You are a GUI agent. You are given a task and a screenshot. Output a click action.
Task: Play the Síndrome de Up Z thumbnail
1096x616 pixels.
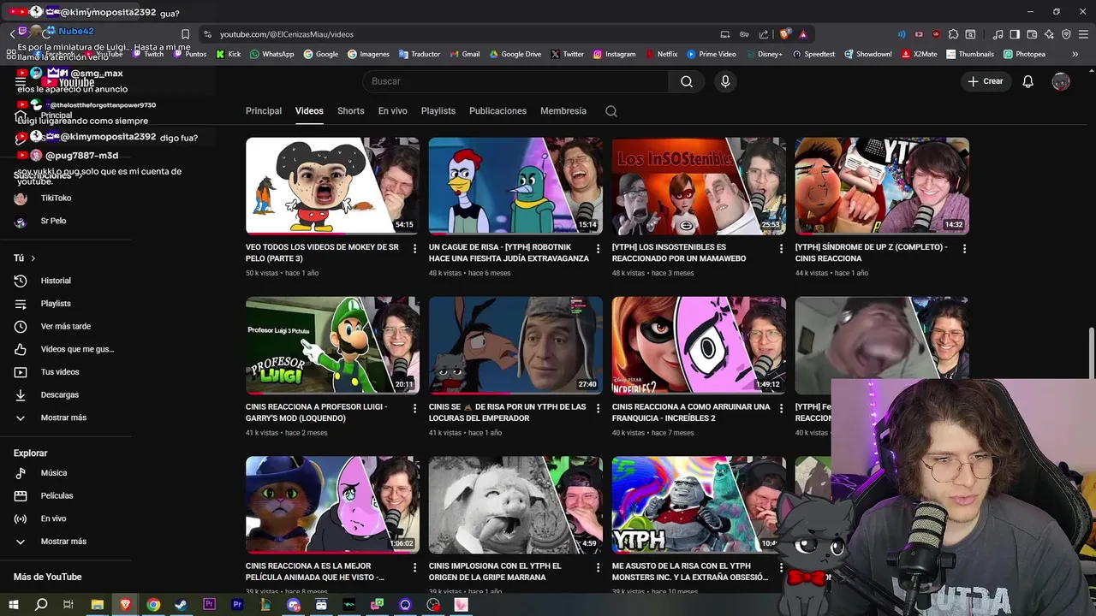tap(882, 186)
